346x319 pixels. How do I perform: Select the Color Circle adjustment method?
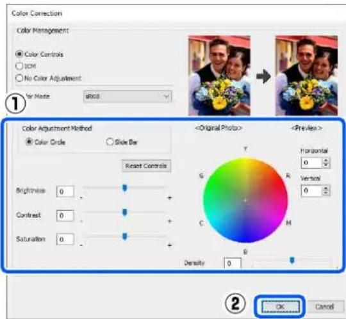(29, 142)
